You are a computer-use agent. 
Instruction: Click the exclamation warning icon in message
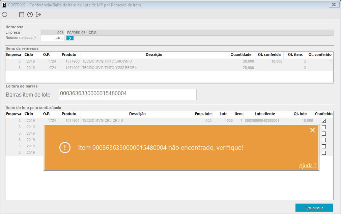(65, 148)
